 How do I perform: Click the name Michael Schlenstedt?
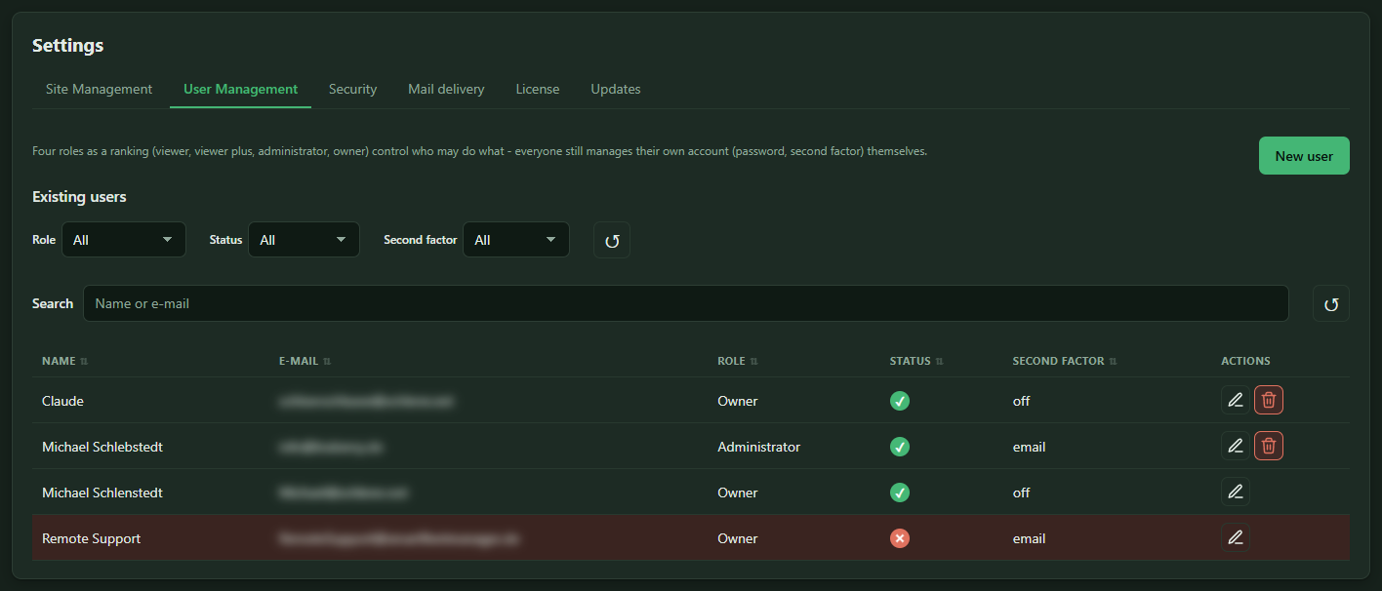coord(102,492)
